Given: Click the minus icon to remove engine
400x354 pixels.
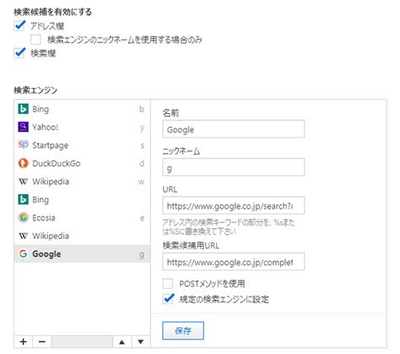Looking at the screenshot, I should [42, 342].
